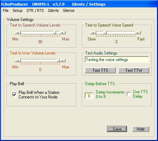Save the current settings
The height and width of the screenshot is (141, 158).
tap(117, 129)
